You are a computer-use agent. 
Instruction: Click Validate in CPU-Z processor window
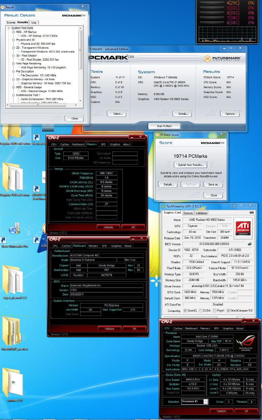tap(221, 411)
